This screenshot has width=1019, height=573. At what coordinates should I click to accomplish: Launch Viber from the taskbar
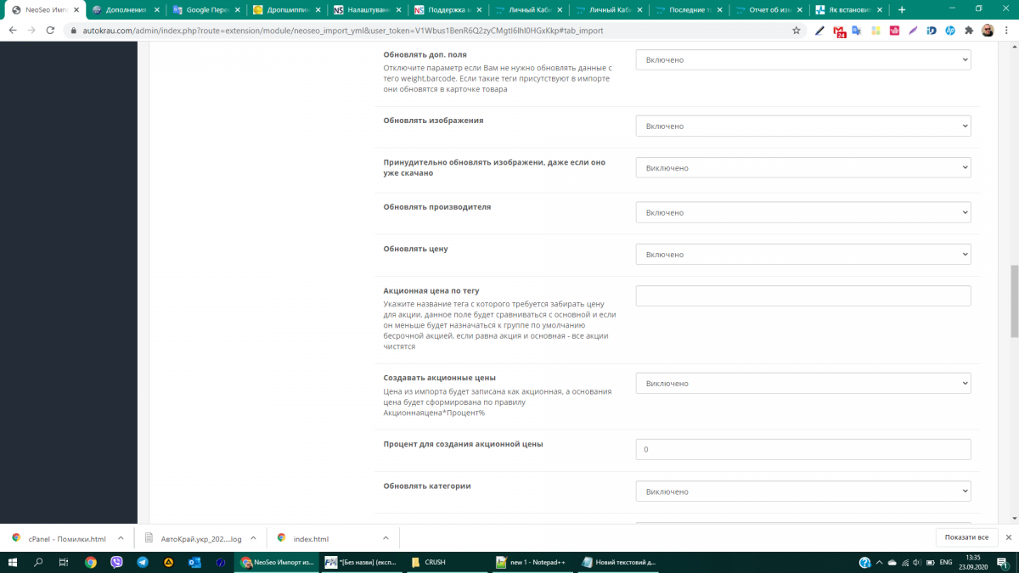[116, 562]
